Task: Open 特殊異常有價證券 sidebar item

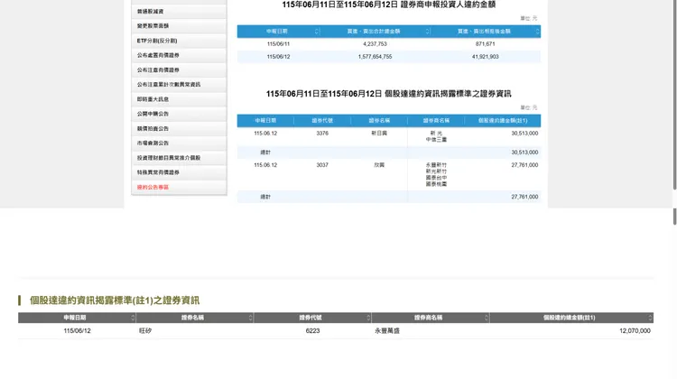Action: [x=179, y=172]
